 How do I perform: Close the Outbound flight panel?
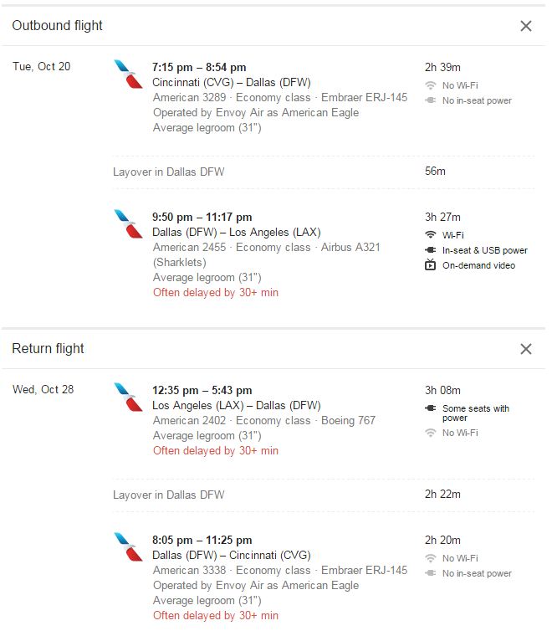tap(525, 26)
